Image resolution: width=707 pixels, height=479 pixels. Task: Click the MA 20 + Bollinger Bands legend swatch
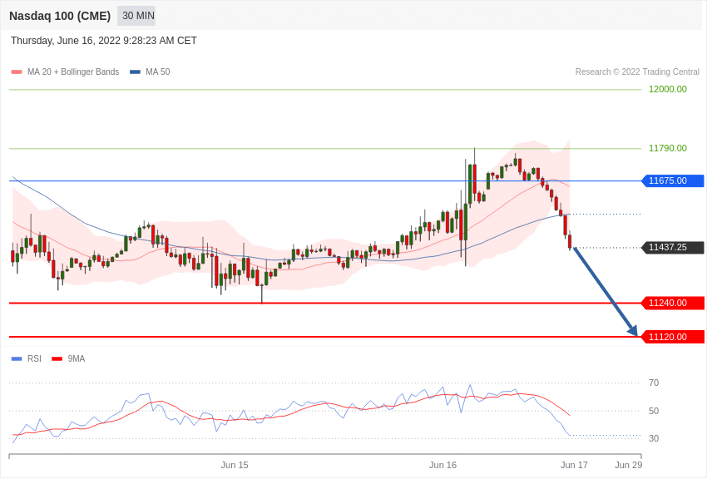(17, 72)
